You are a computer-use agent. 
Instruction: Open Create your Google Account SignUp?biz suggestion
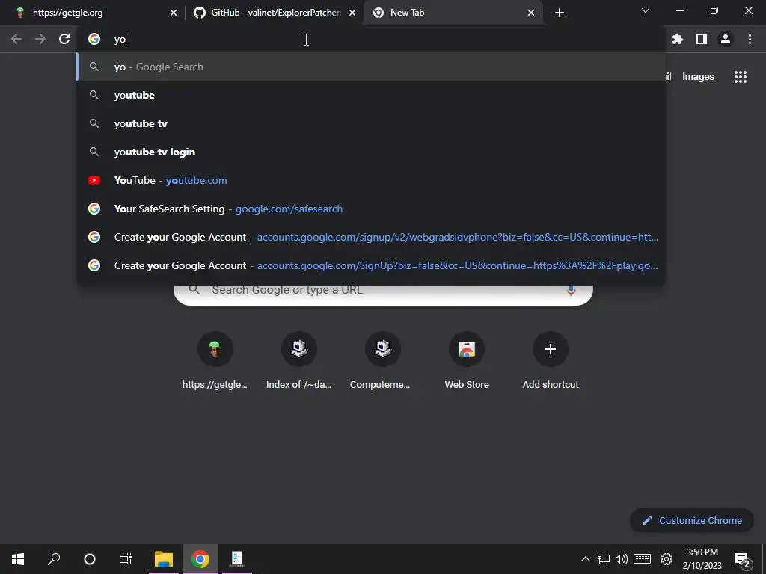pos(371,265)
